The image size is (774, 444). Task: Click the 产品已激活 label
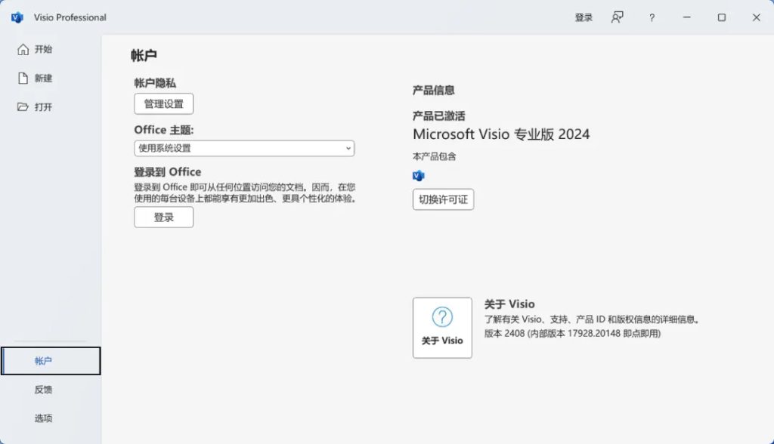coord(438,116)
